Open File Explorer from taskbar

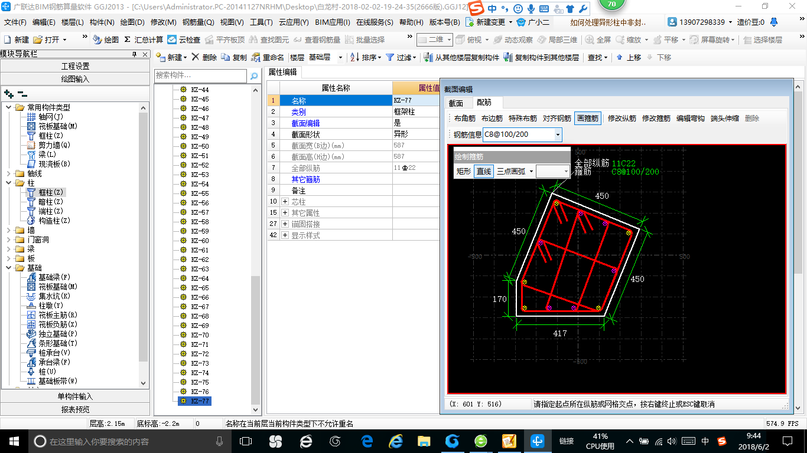click(424, 441)
